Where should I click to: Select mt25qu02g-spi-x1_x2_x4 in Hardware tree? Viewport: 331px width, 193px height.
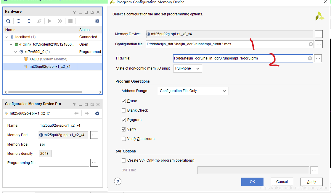point(50,67)
